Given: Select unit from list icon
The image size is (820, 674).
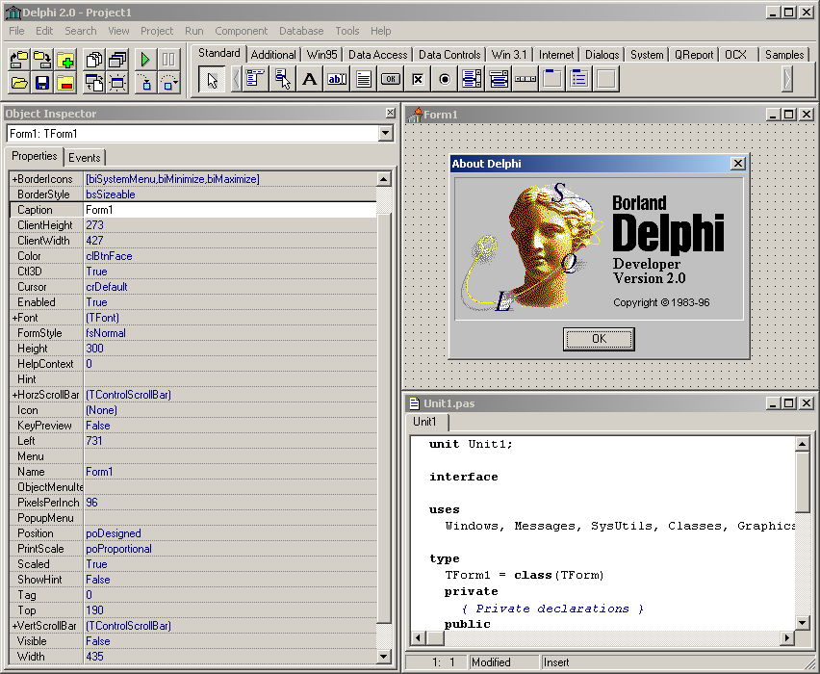Looking at the screenshot, I should coord(94,60).
